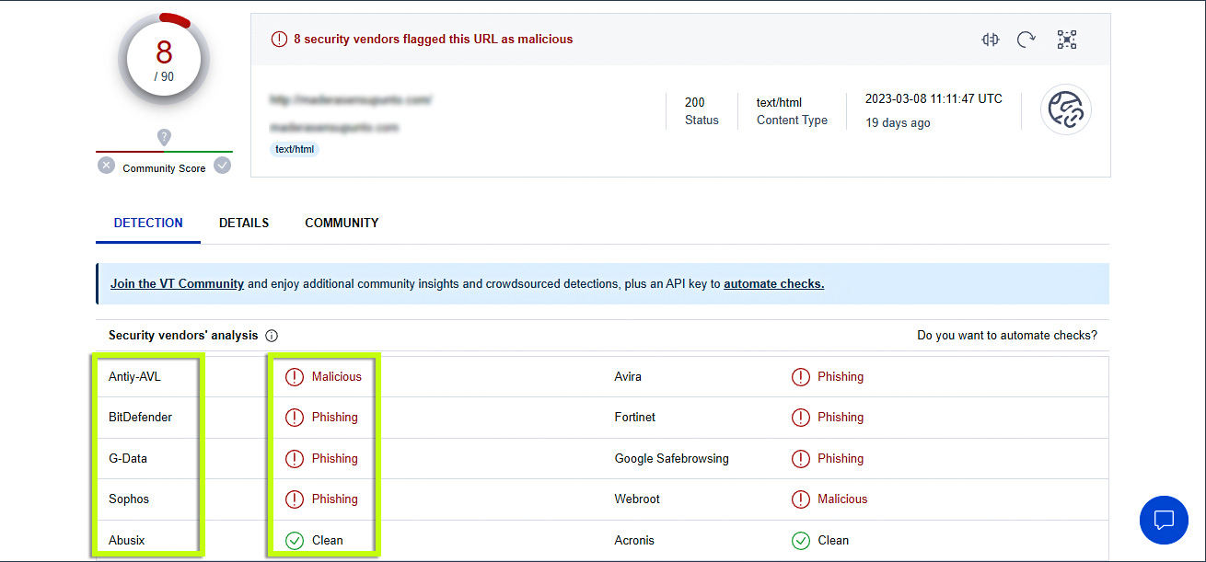This screenshot has height=562, width=1206.
Task: Select the Google Safebrowsing vendor name
Action: point(672,458)
